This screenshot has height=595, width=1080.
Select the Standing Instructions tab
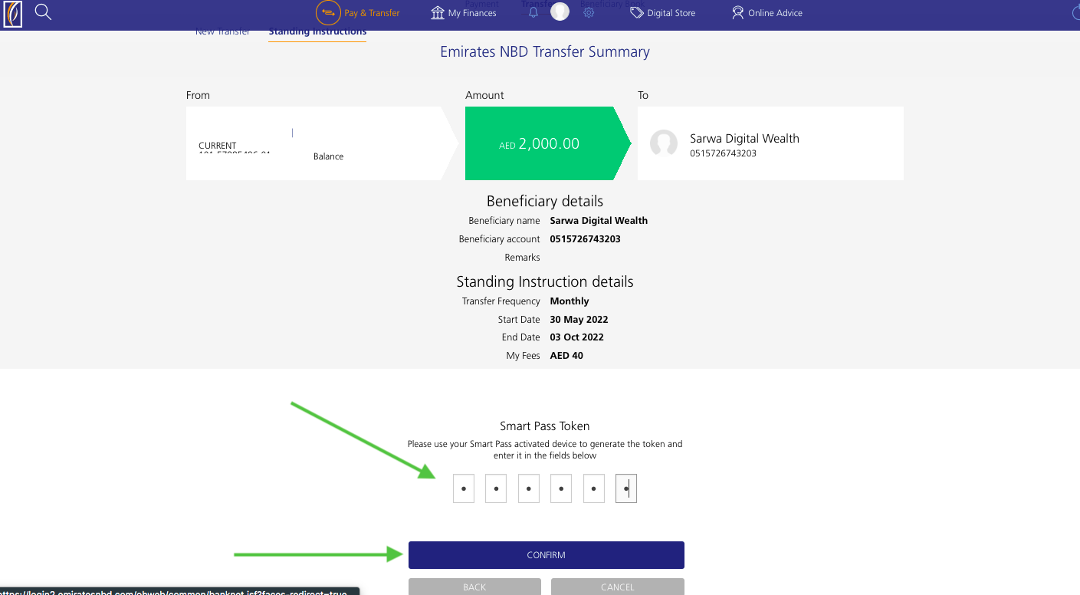click(317, 31)
